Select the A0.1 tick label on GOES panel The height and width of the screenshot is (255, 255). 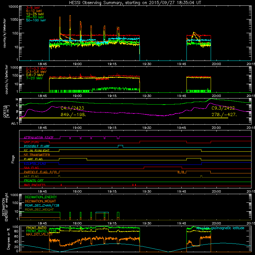point(15,124)
